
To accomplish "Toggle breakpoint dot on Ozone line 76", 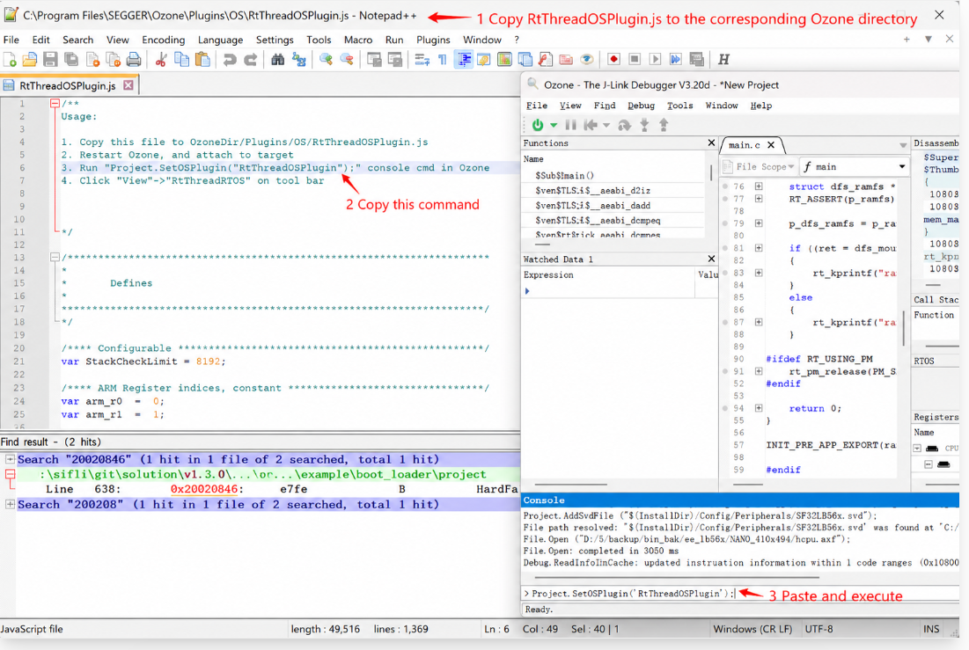I will (725, 186).
